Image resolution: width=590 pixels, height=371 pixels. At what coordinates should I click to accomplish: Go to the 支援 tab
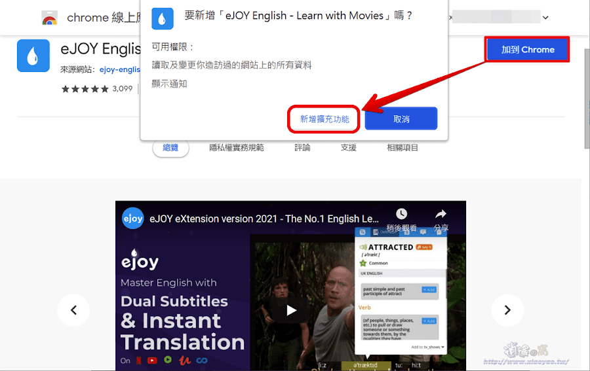pyautogui.click(x=349, y=148)
